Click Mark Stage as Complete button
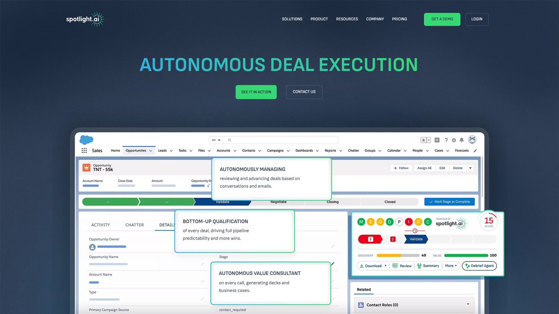 coord(449,201)
